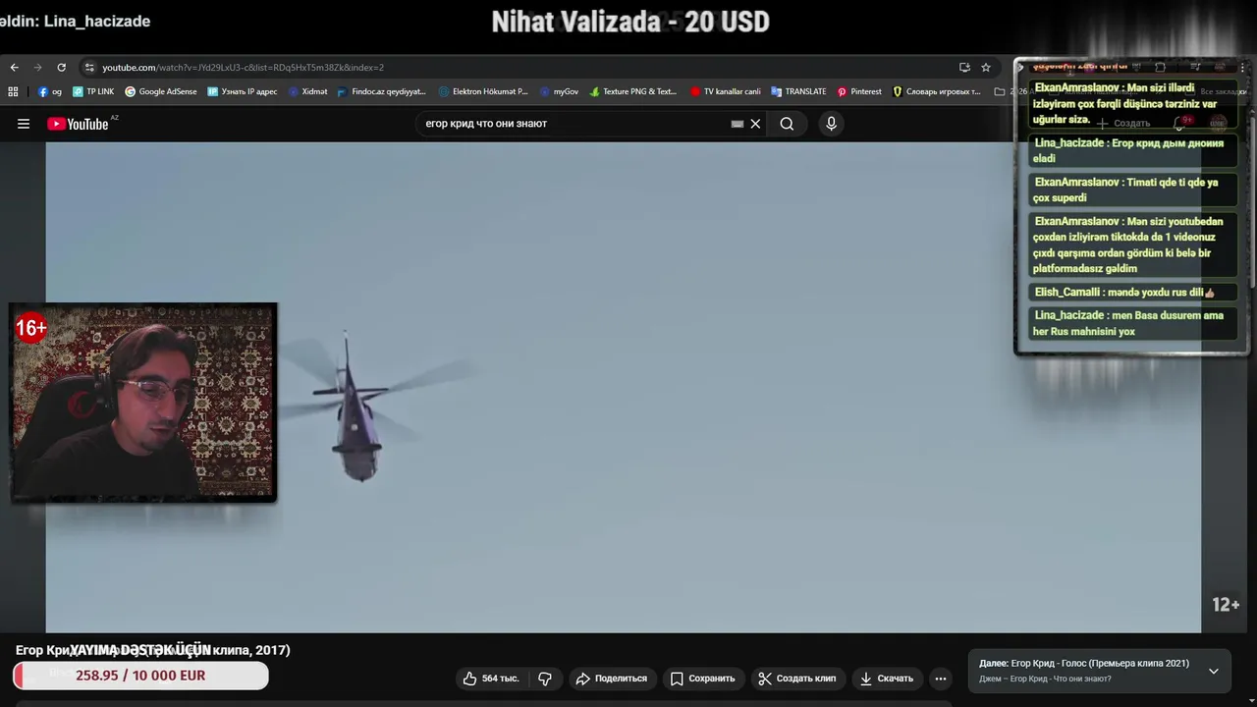The height and width of the screenshot is (707, 1257).
Task: Open the TP LINK bookmark
Action: pos(93,91)
